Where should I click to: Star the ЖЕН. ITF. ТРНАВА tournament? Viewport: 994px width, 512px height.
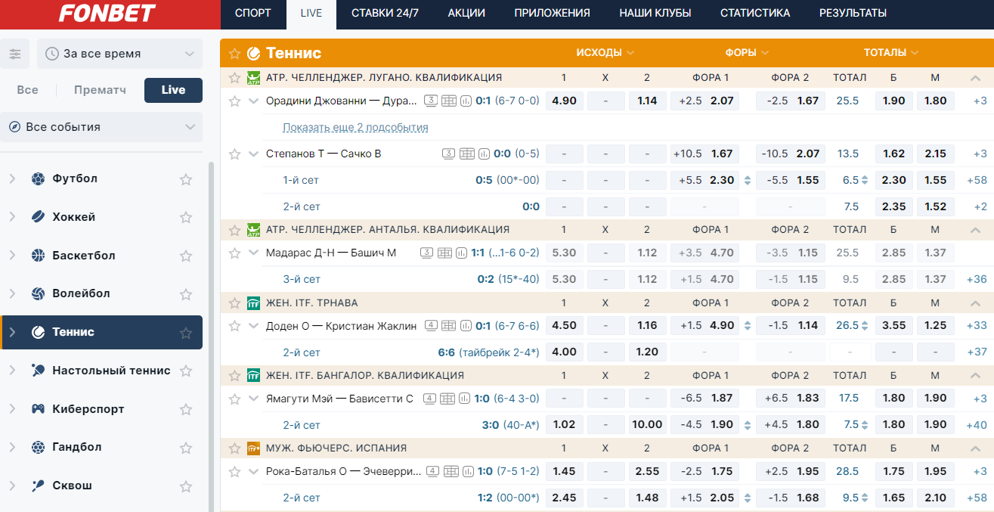pos(234,303)
